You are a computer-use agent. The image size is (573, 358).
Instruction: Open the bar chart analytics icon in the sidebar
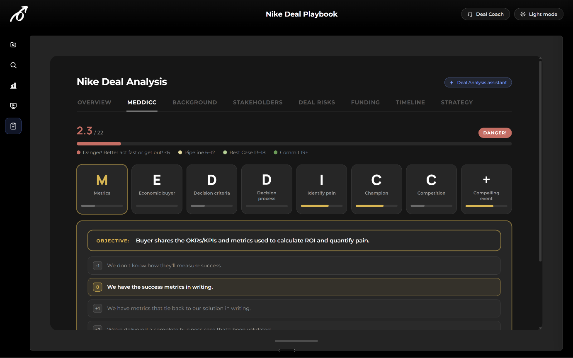pyautogui.click(x=13, y=85)
